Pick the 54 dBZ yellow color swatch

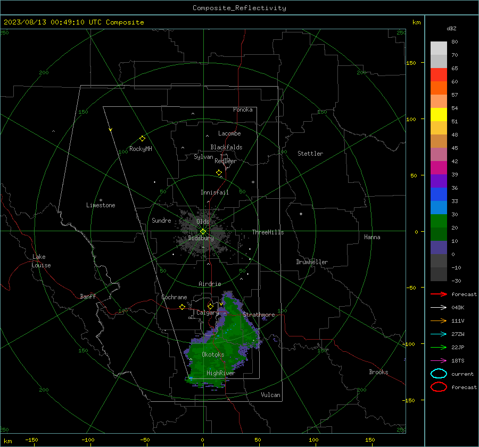439,114
